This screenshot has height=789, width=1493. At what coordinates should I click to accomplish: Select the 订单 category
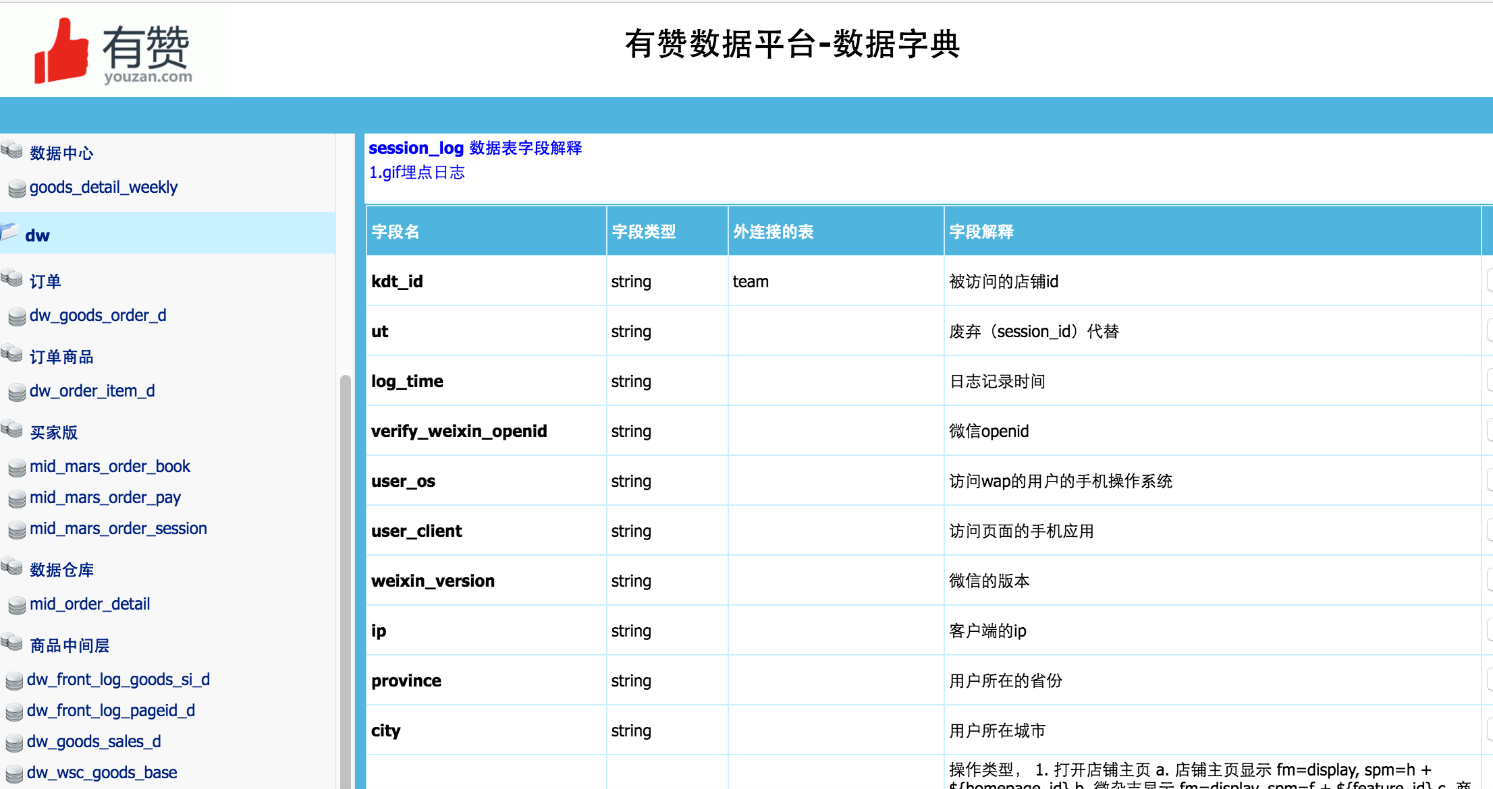coord(45,281)
